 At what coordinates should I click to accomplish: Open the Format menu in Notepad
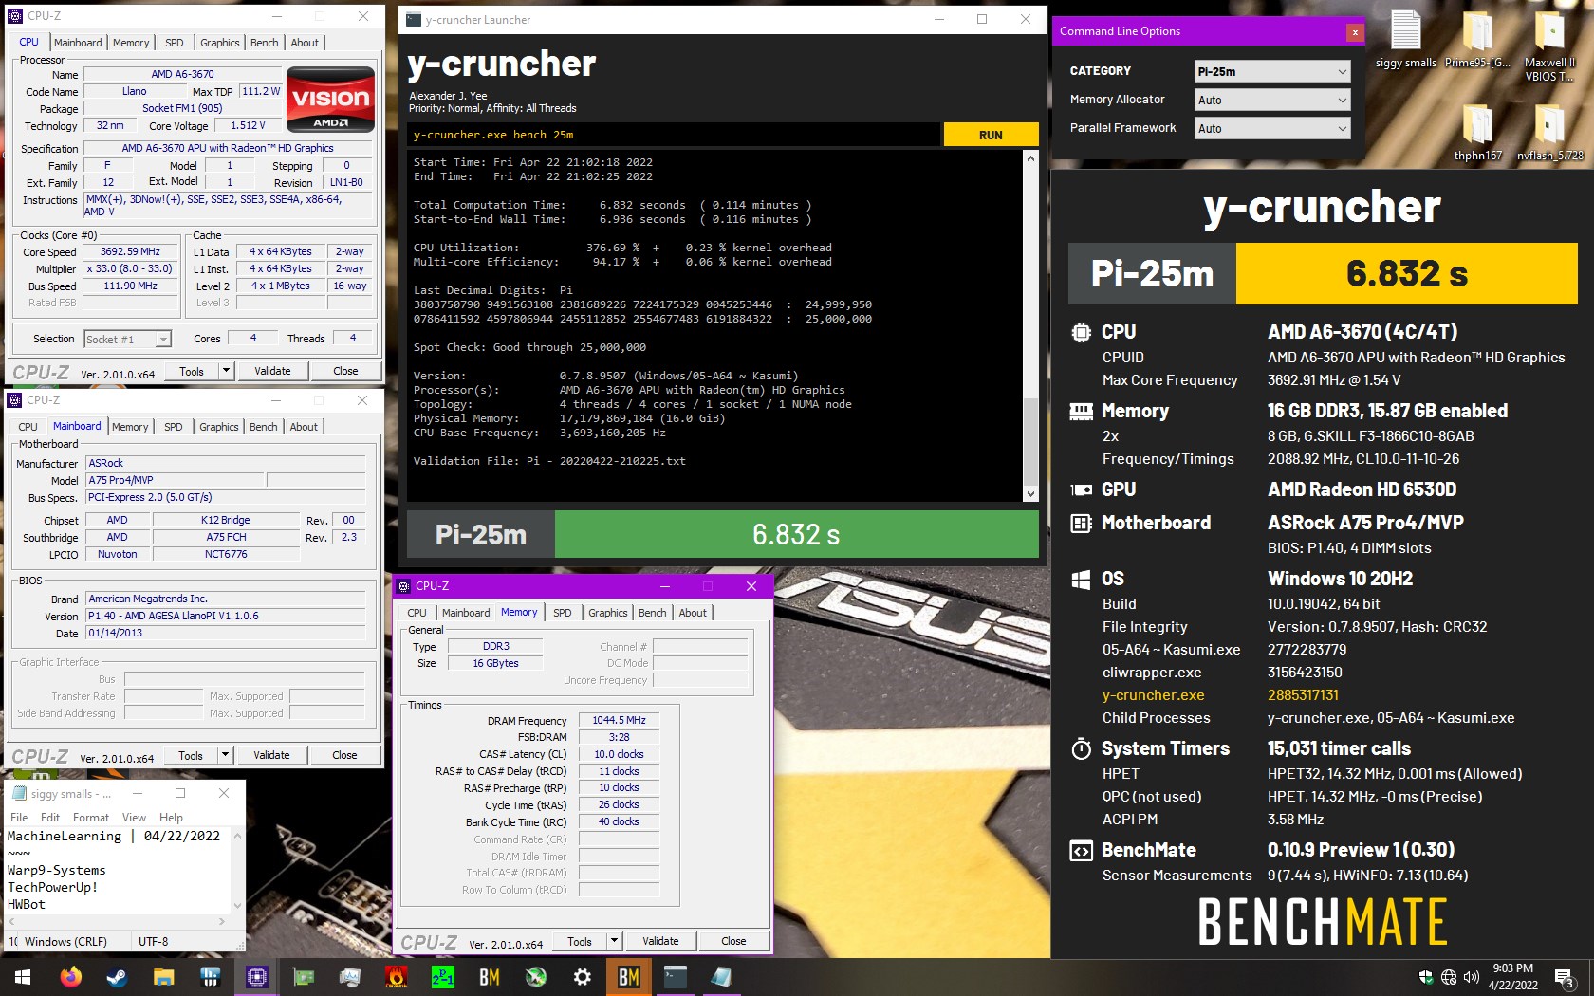point(91,818)
